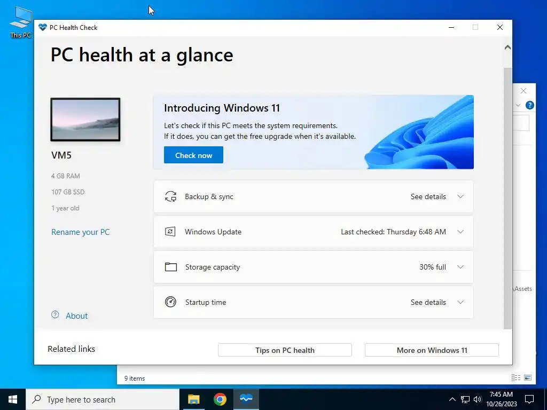Click the blue help icon in the Explorer window
This screenshot has width=547, height=410.
pos(529,105)
